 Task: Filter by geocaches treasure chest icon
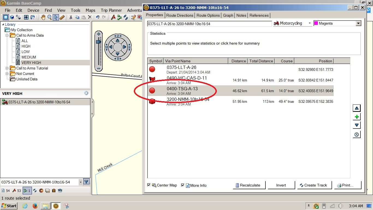tap(54, 191)
